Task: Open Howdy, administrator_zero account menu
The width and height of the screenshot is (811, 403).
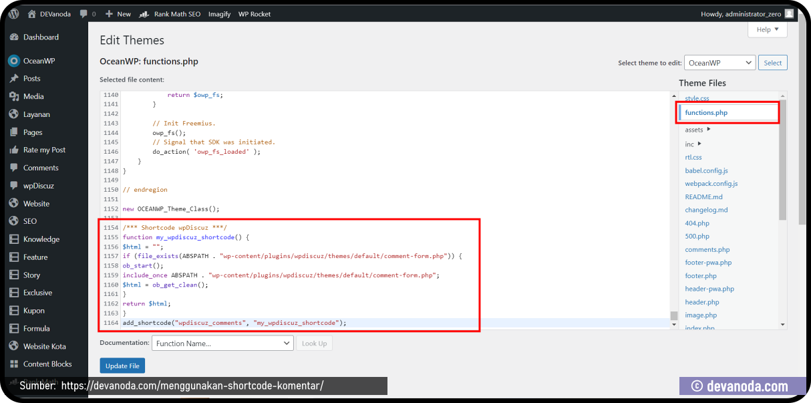Action: 748,14
